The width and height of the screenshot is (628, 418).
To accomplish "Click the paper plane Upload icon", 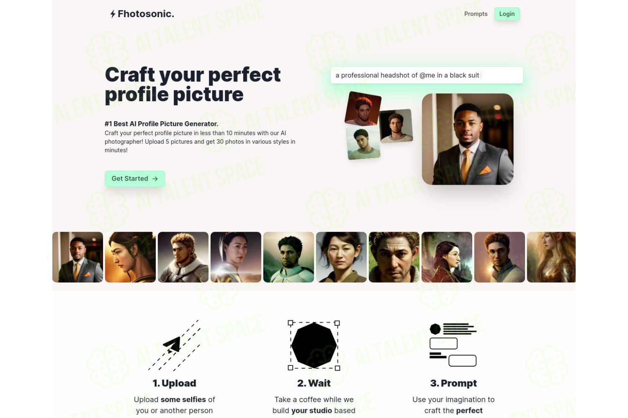I will tap(174, 346).
